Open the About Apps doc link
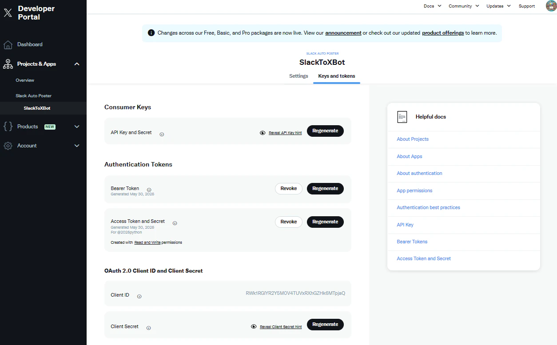The width and height of the screenshot is (557, 345). click(410, 157)
